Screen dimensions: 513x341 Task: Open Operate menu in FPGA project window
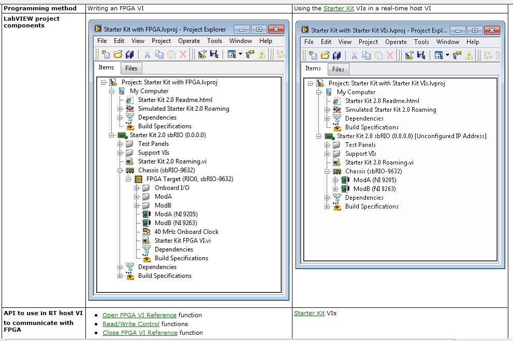189,41
